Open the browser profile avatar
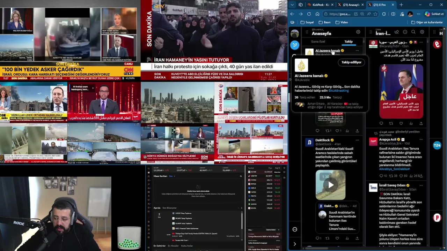 tap(410, 14)
